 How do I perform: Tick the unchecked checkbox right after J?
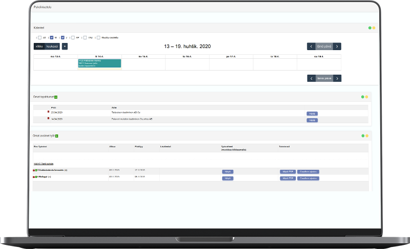pos(73,37)
